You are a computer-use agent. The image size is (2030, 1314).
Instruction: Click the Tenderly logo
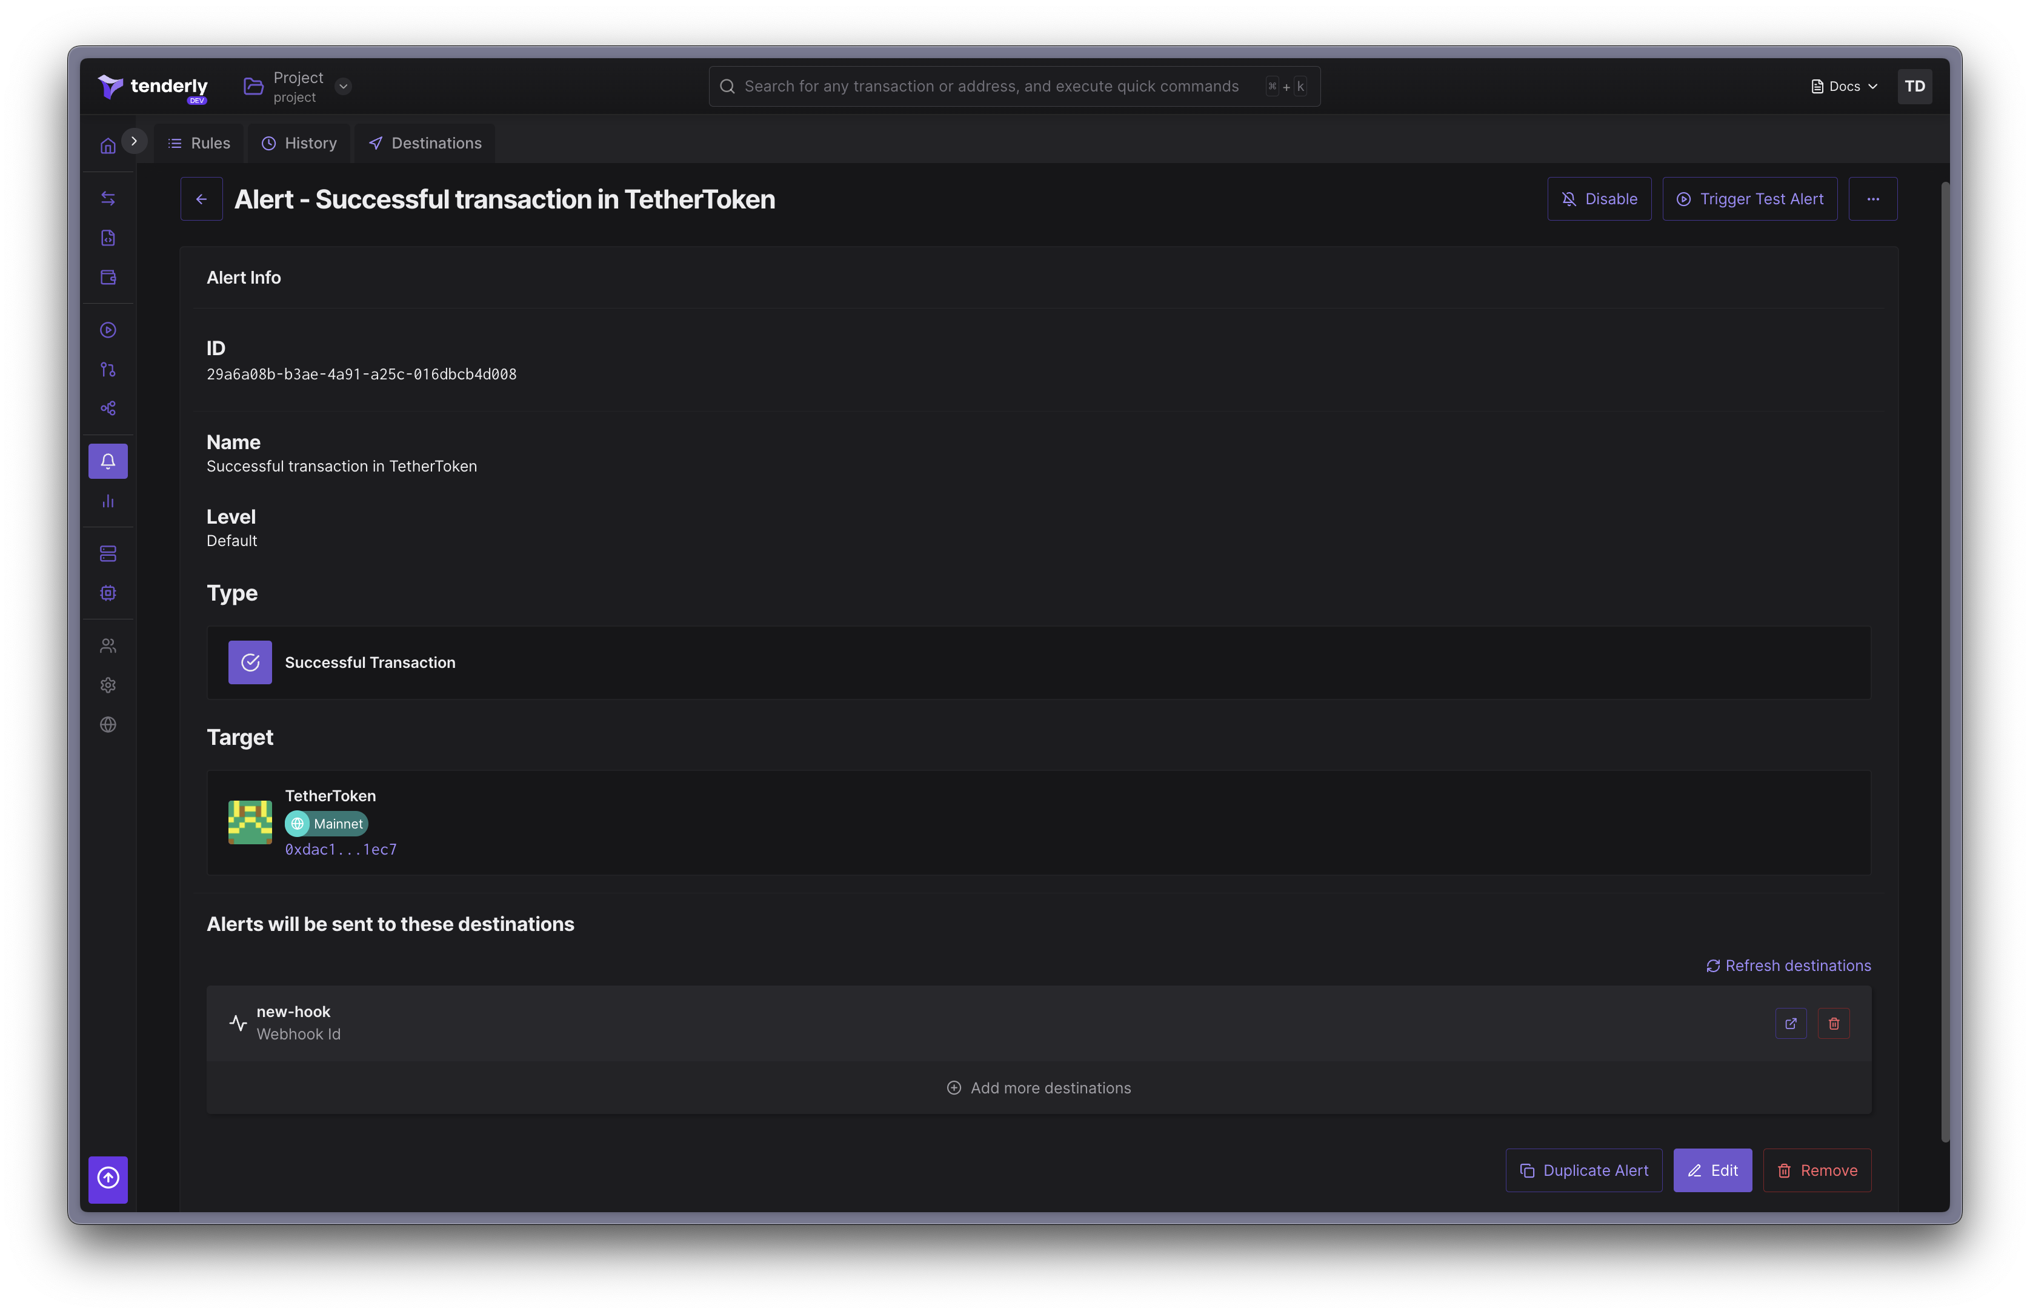pyautogui.click(x=153, y=87)
